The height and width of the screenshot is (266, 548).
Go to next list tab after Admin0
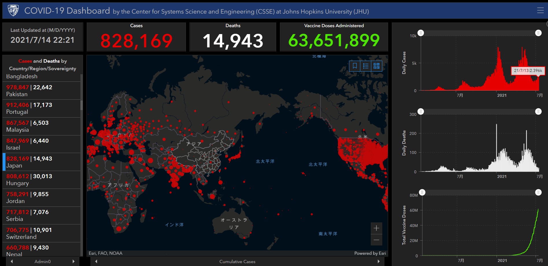[x=73, y=261]
